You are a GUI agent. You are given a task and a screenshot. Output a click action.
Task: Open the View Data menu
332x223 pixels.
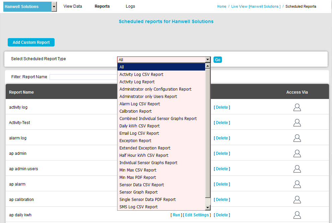(73, 6)
